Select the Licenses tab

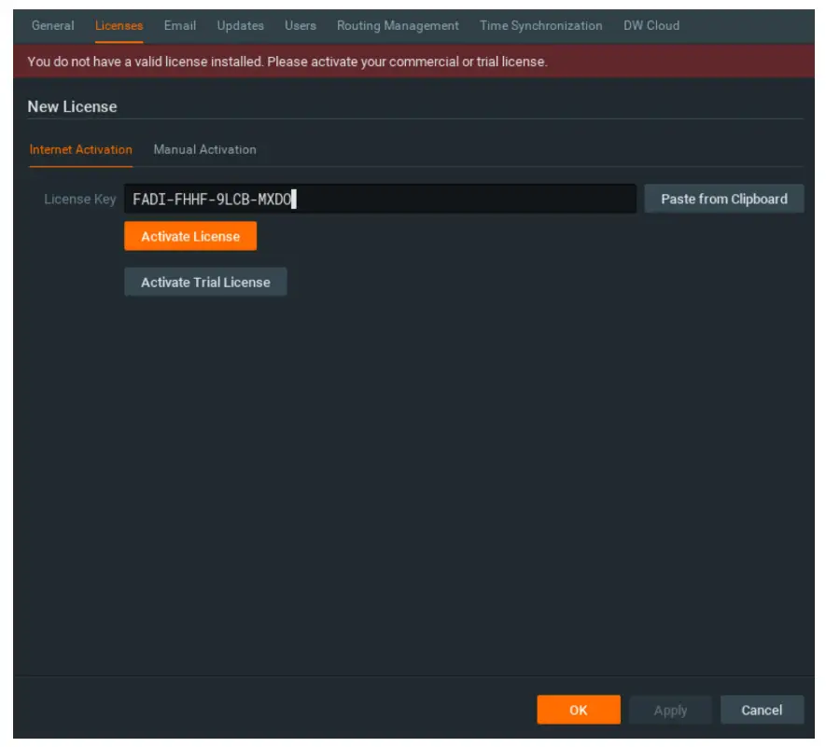[119, 25]
